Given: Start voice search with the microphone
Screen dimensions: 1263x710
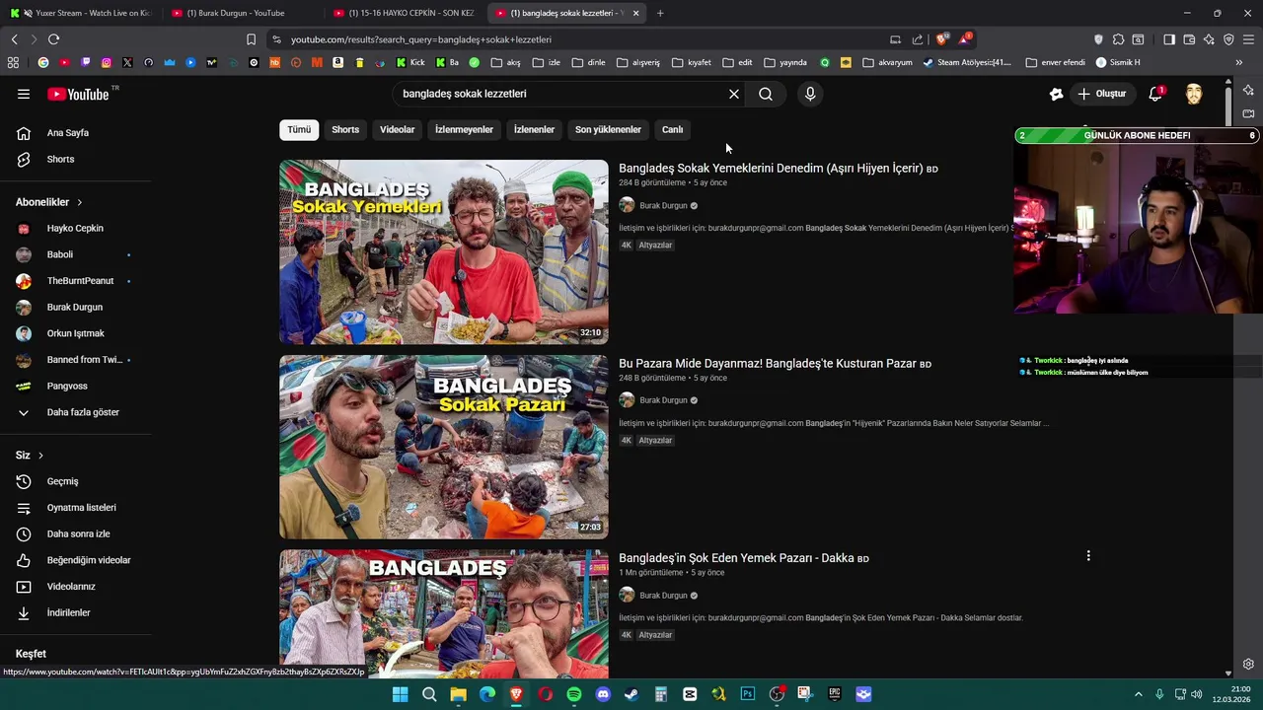Looking at the screenshot, I should [x=810, y=94].
